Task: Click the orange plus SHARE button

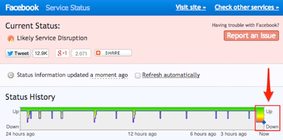Action: click(113, 53)
